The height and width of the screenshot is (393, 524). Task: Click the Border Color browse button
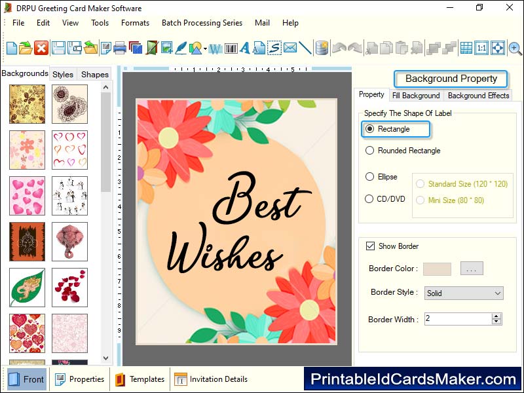(x=472, y=269)
